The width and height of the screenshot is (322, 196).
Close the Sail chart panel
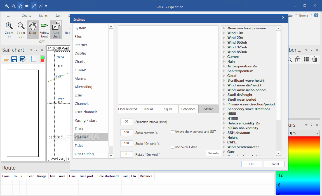[x=42, y=50]
